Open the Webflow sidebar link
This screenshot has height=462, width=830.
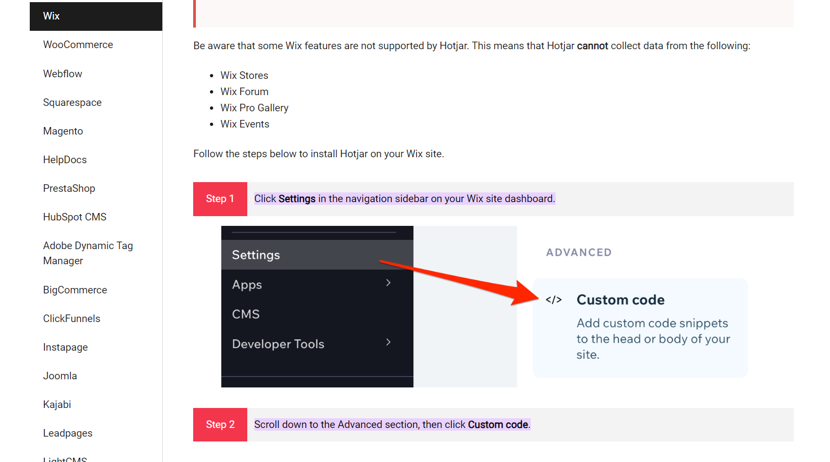pos(63,73)
